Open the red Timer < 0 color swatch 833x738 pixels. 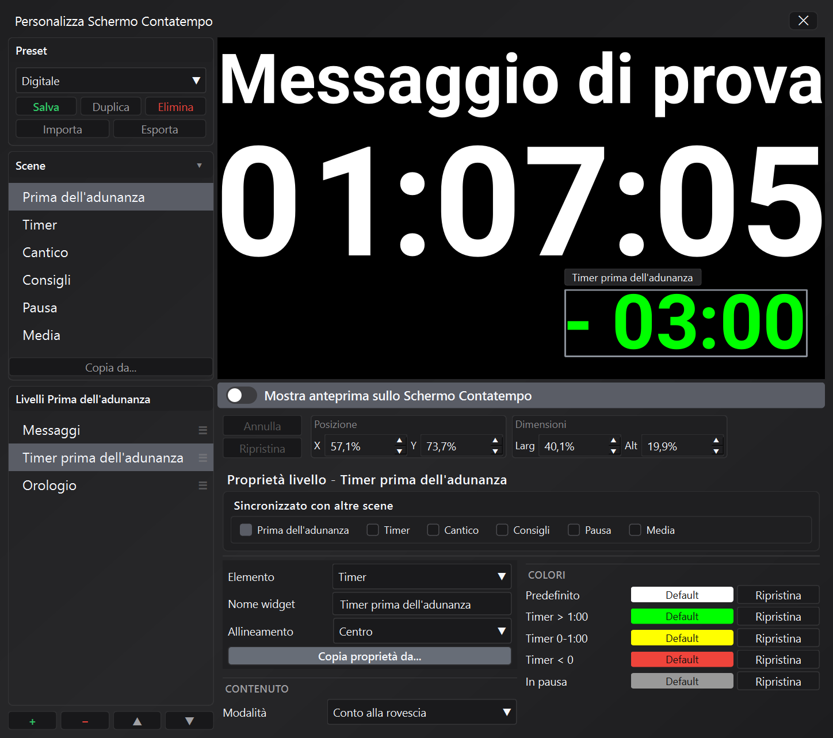pos(682,659)
